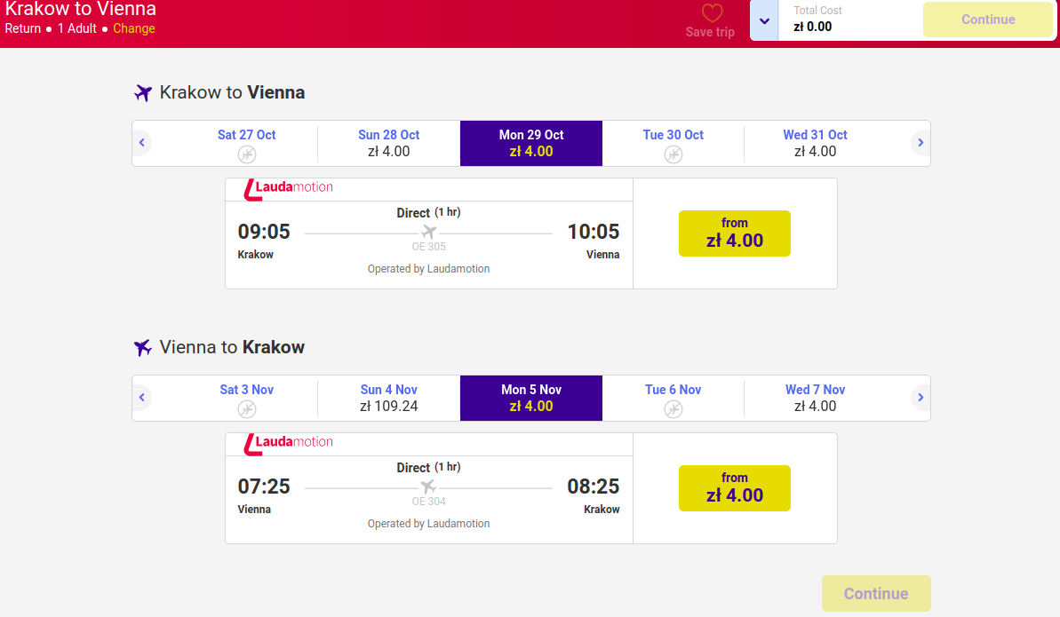Select outbound fare from zł 4.00 button

coord(734,233)
